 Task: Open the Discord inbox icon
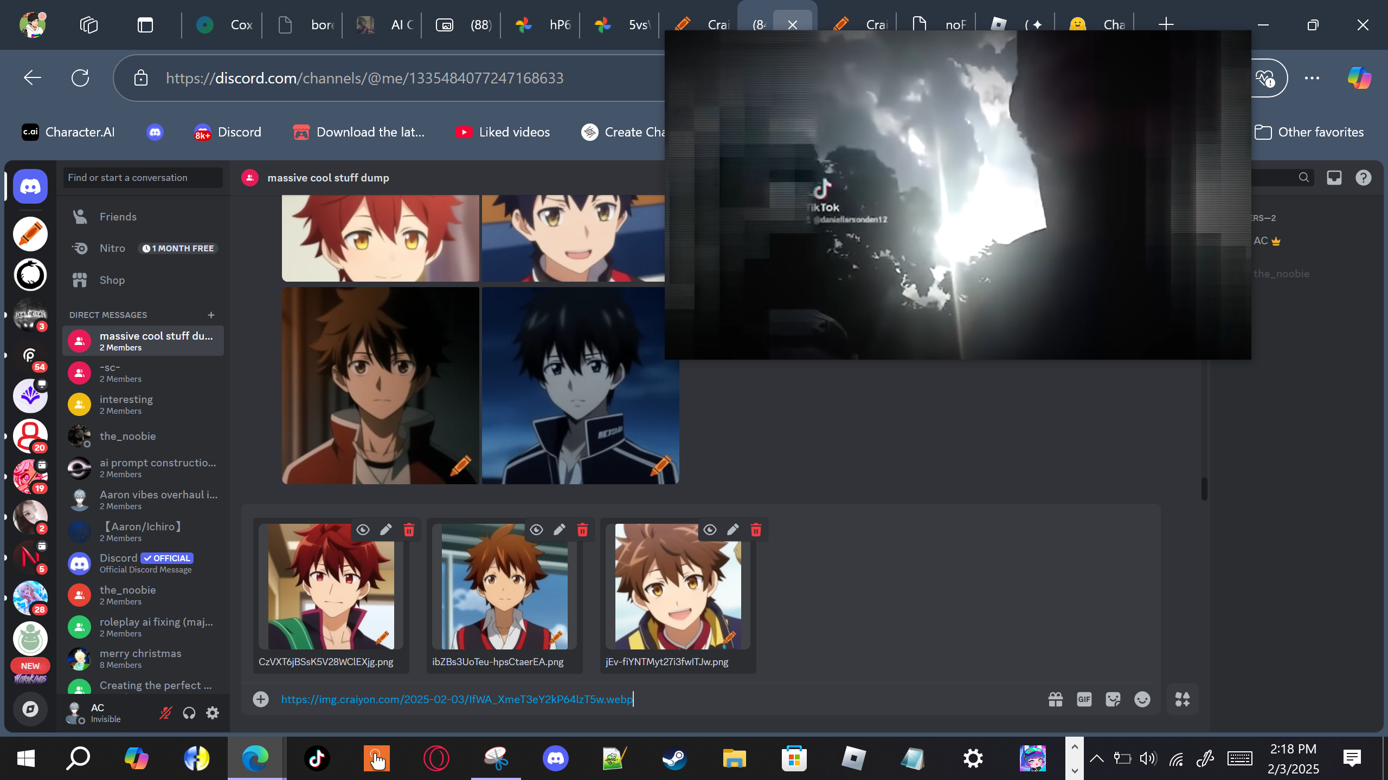point(1334,178)
